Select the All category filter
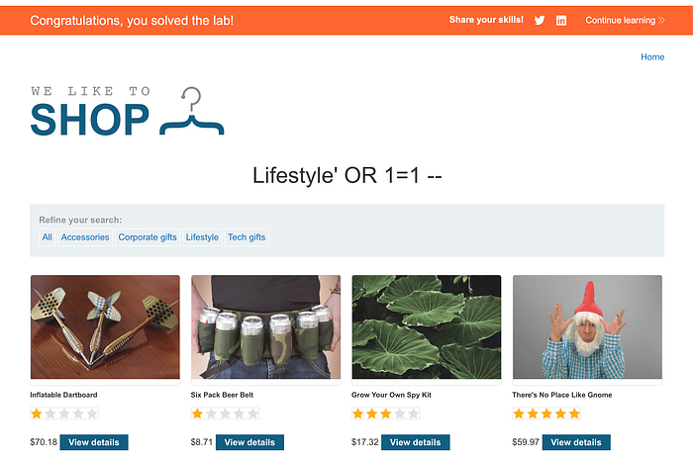 (47, 237)
